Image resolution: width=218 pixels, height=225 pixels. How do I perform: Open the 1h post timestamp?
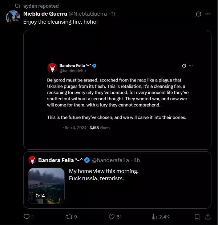[114, 14]
